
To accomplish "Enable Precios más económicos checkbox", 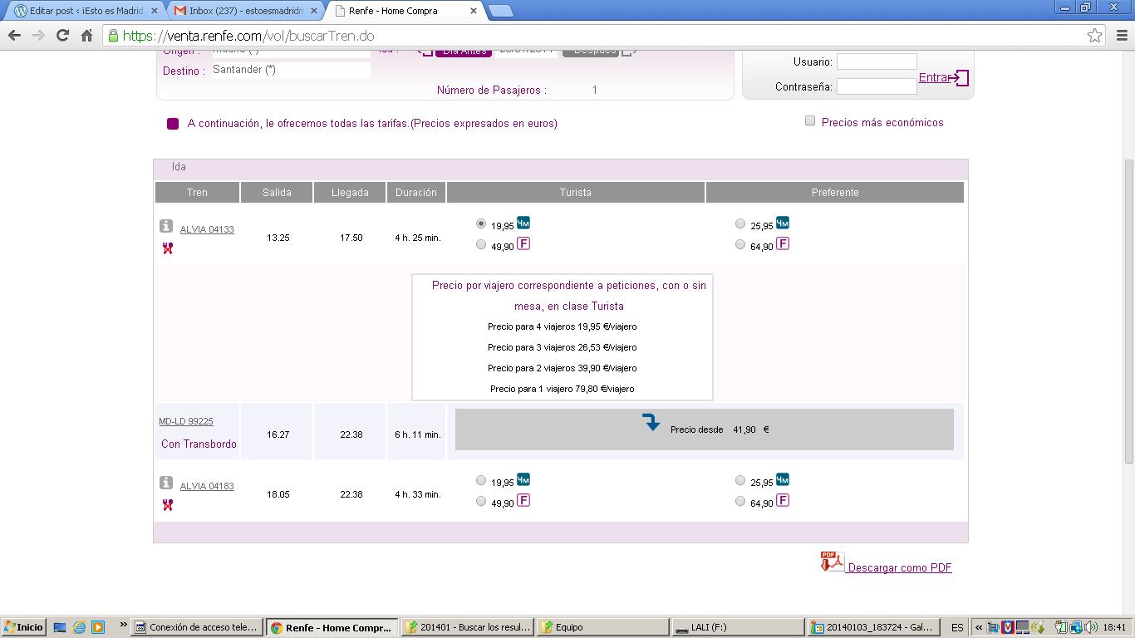I will click(810, 120).
